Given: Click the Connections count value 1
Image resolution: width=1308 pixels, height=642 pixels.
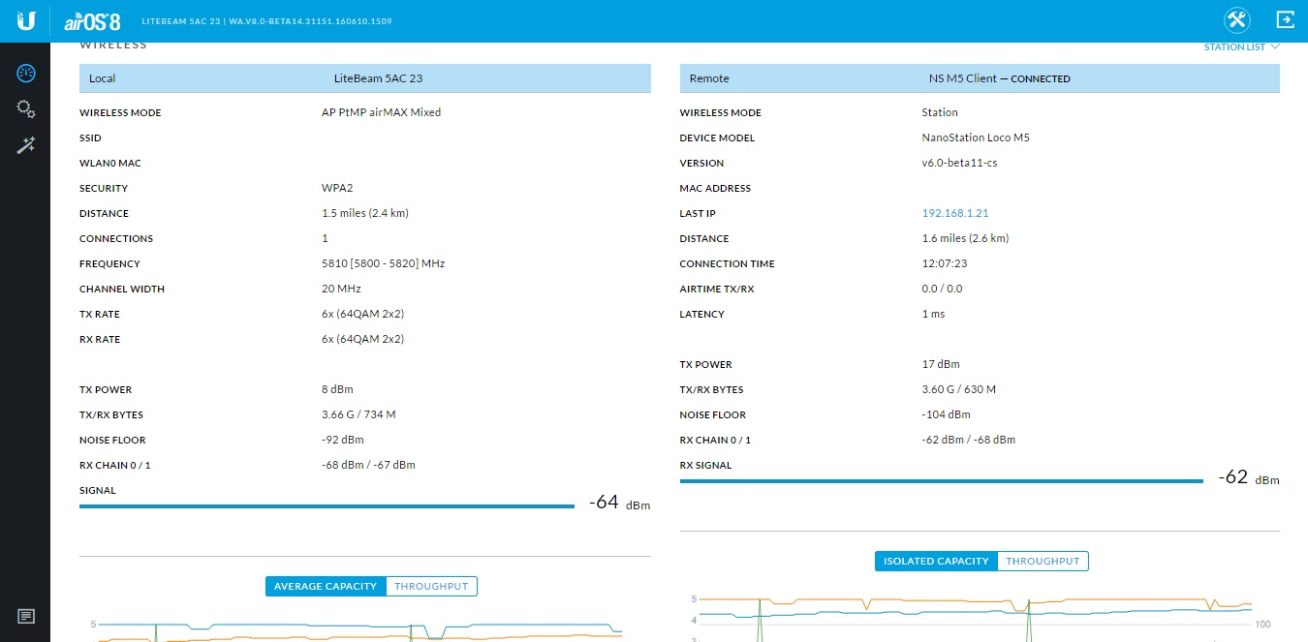Looking at the screenshot, I should pyautogui.click(x=325, y=238).
